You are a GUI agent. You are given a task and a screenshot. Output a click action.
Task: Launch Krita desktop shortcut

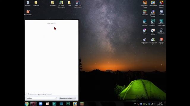pyautogui.click(x=145, y=31)
